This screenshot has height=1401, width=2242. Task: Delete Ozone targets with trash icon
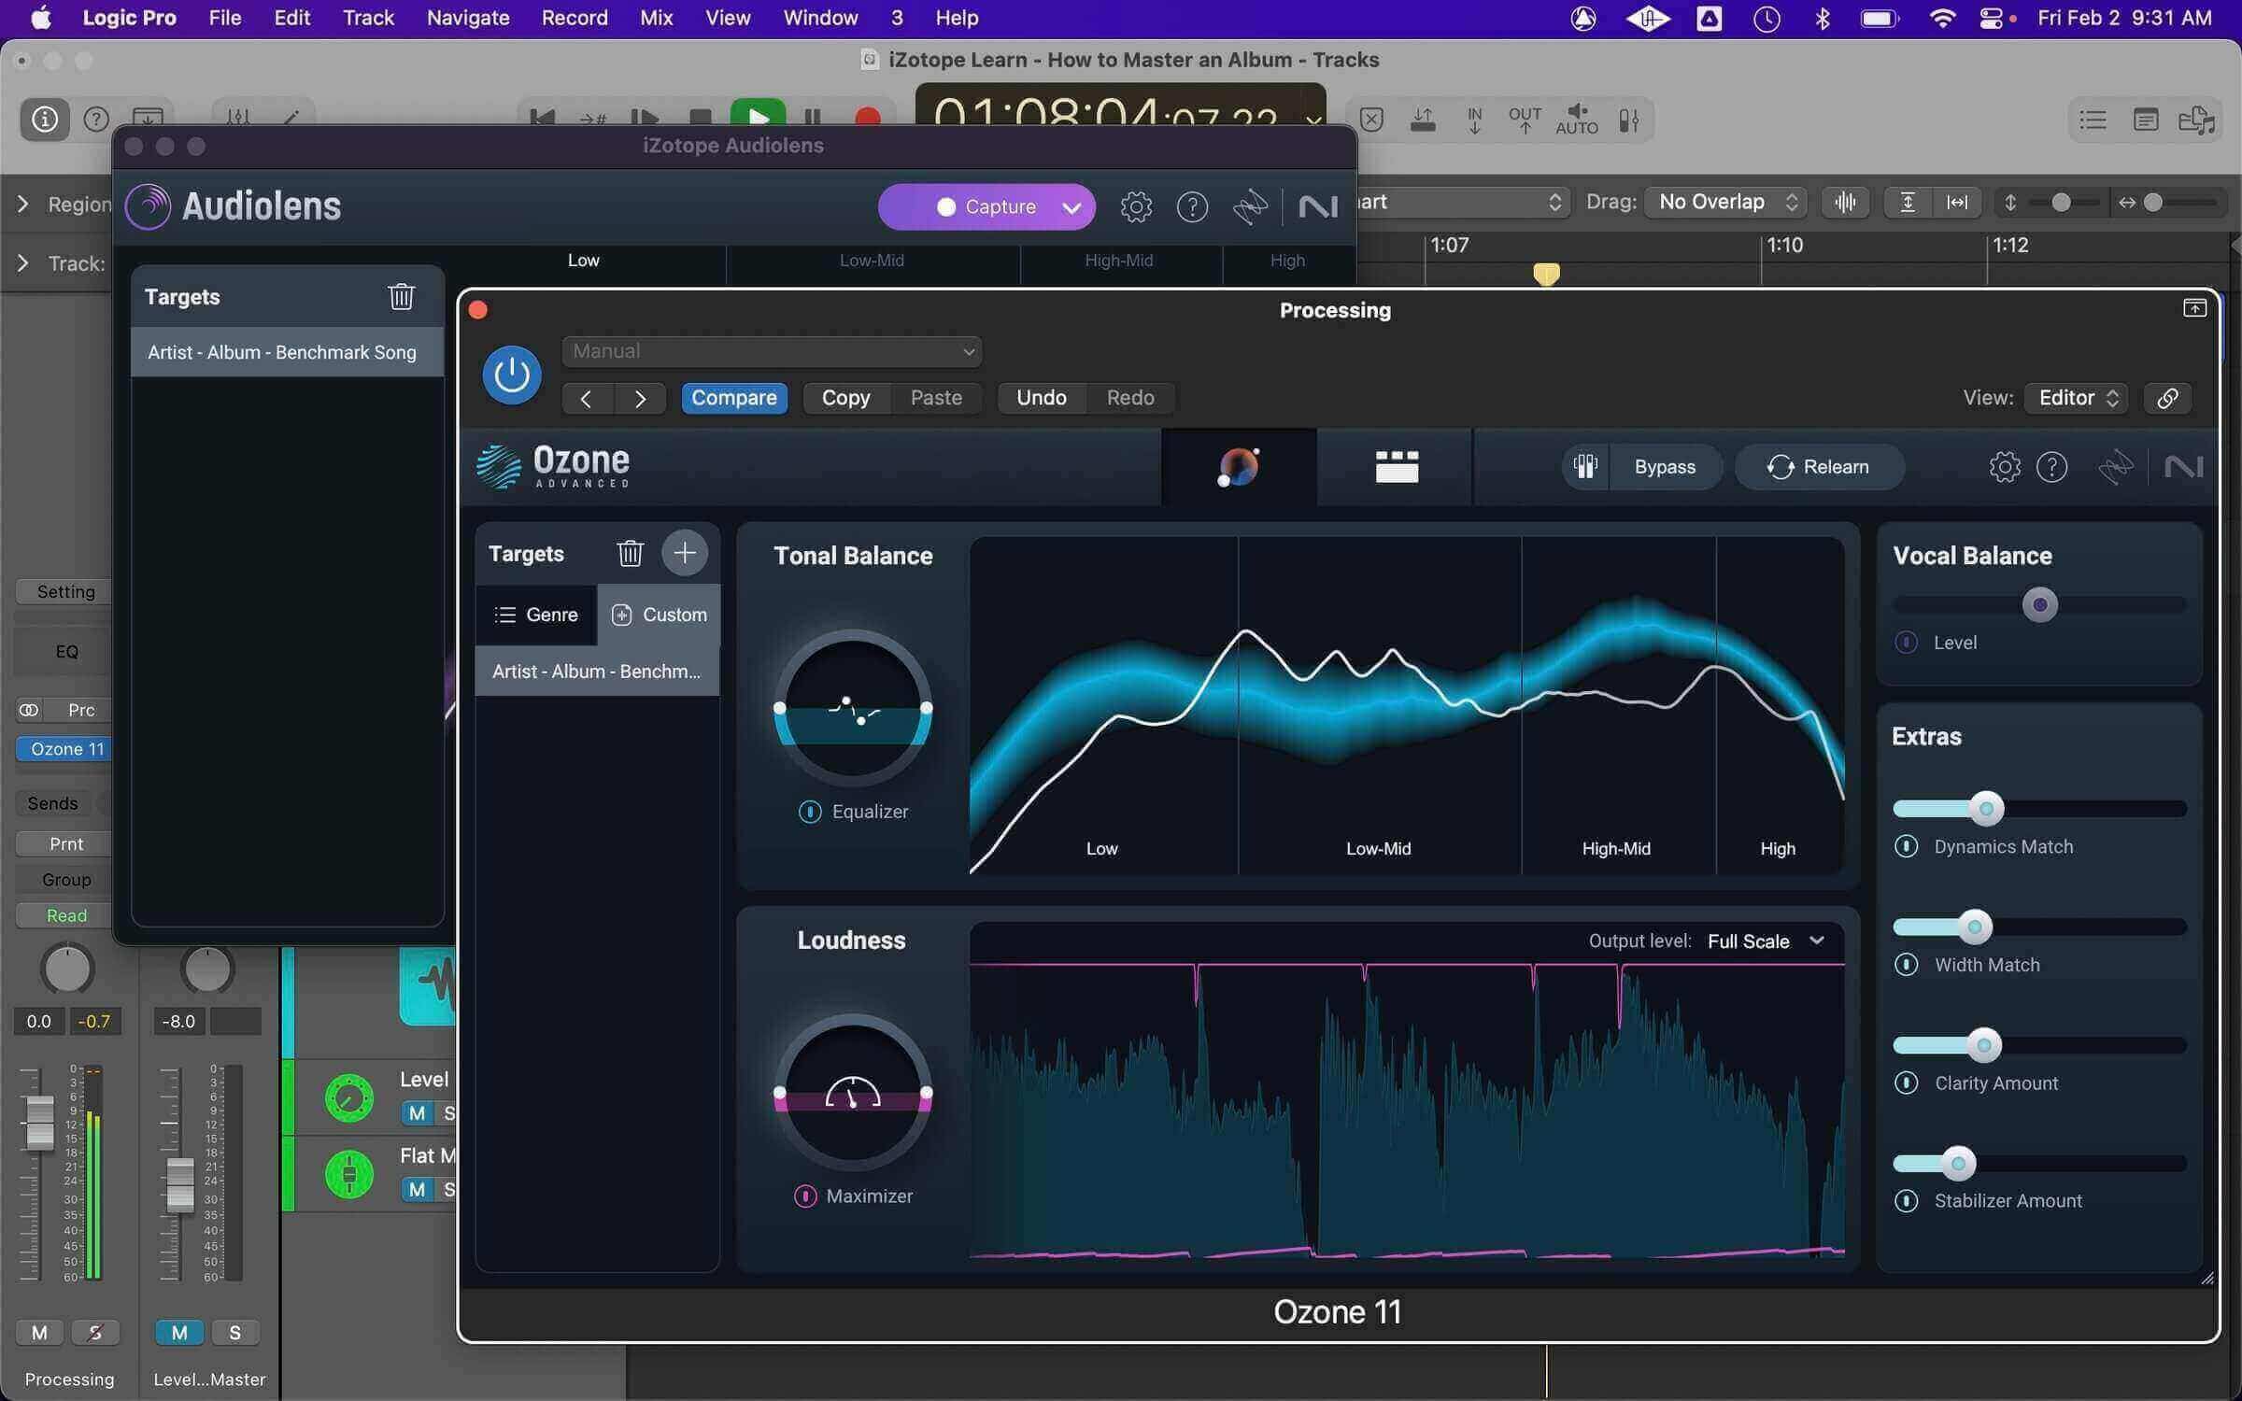(x=630, y=553)
